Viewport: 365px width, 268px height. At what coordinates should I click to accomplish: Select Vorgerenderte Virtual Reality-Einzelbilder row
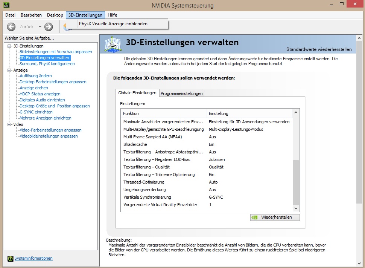click(207, 205)
